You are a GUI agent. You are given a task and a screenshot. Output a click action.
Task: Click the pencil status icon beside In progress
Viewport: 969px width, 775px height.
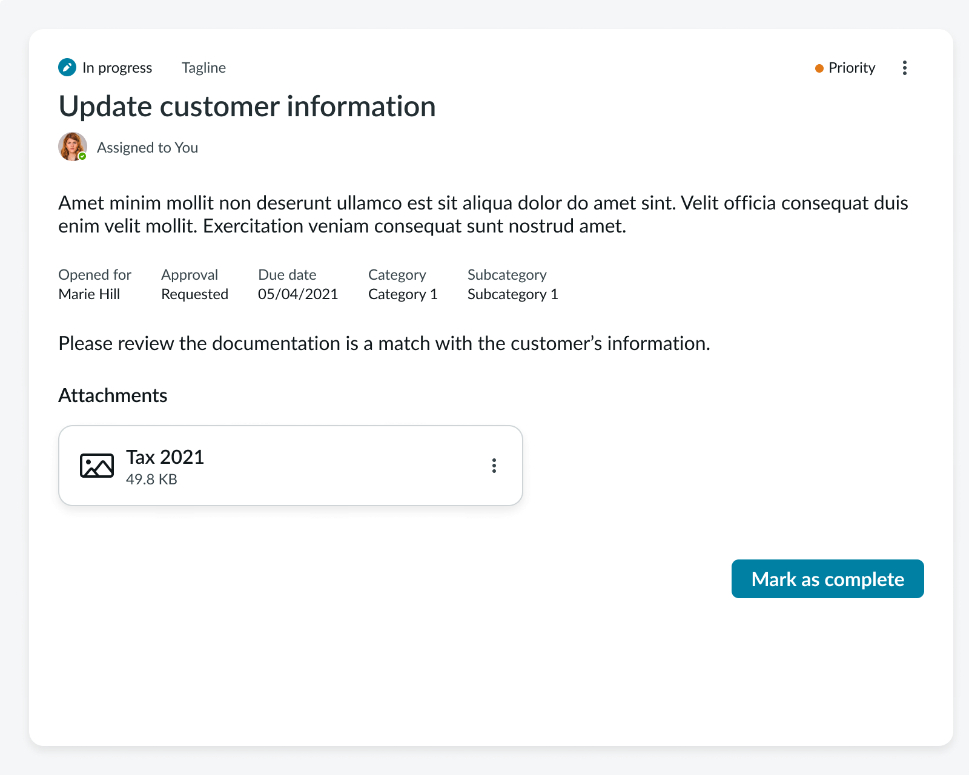(x=67, y=67)
